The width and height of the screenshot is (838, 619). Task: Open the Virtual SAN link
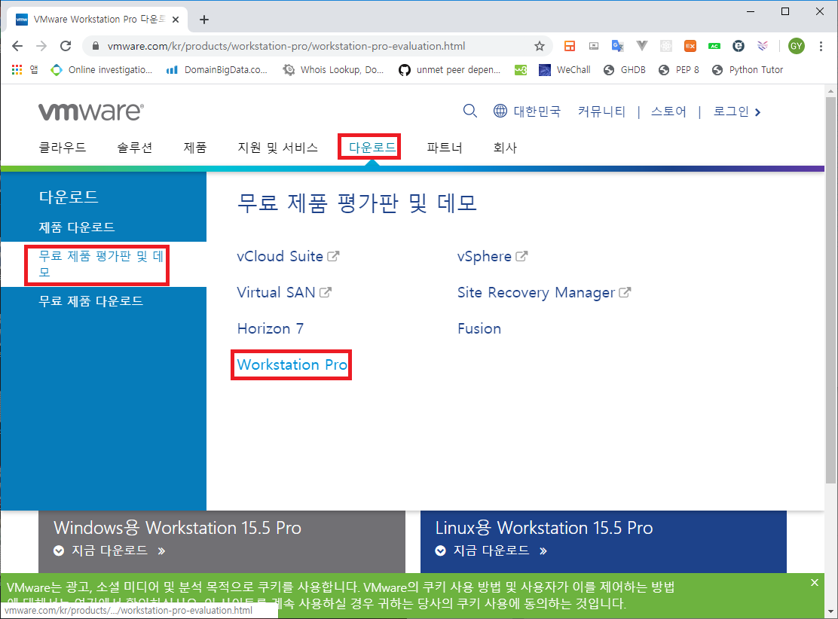click(x=284, y=293)
